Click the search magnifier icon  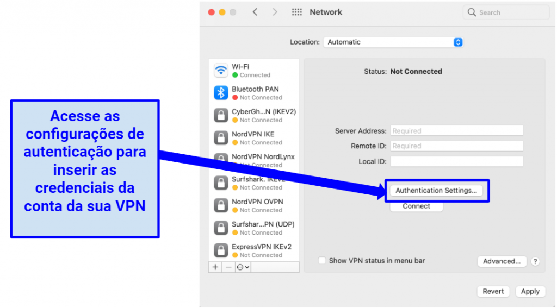(x=472, y=12)
